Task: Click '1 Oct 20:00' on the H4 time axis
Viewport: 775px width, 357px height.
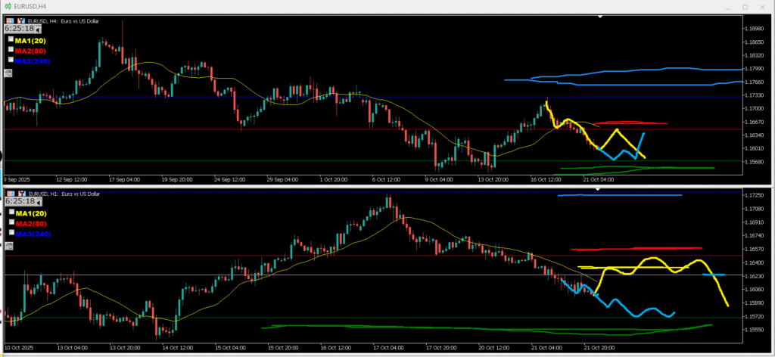Action: 333,180
